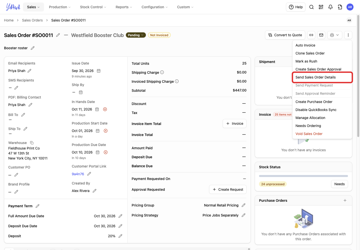Viewport: 360px width, 250px height.
Task: Edit the Payment Term
Action: [x=37, y=206]
